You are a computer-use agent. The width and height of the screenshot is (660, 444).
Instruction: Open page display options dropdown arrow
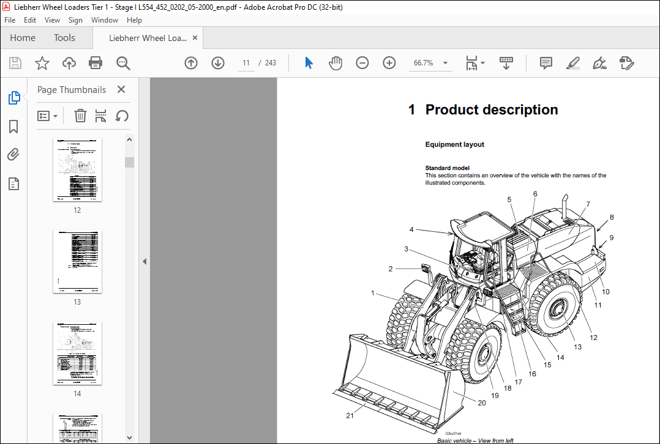[x=483, y=63]
